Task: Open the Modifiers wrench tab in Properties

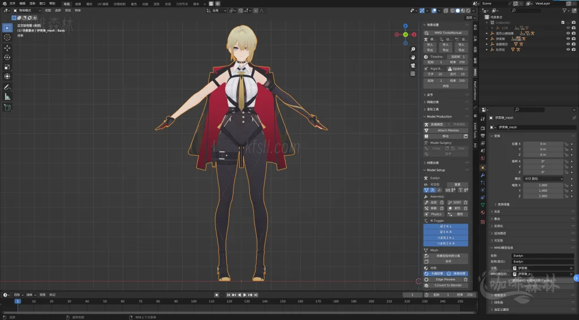Action: point(483,175)
